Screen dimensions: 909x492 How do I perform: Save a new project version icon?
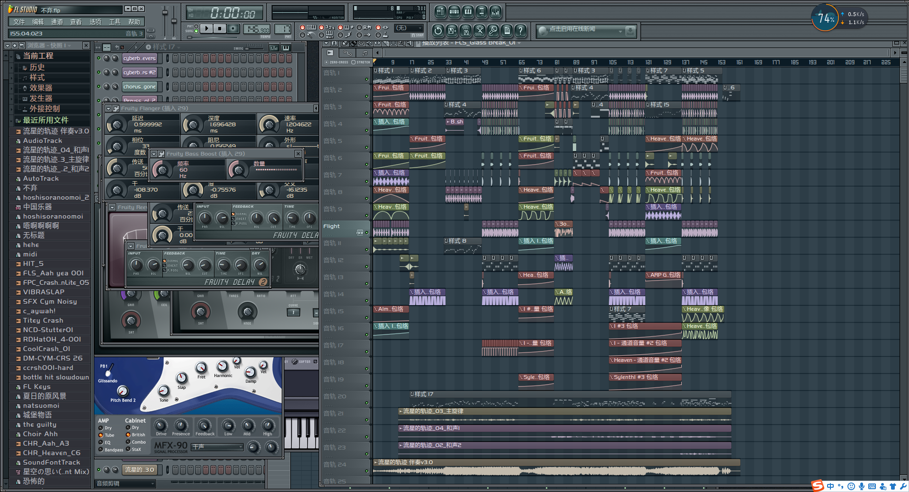point(452,31)
